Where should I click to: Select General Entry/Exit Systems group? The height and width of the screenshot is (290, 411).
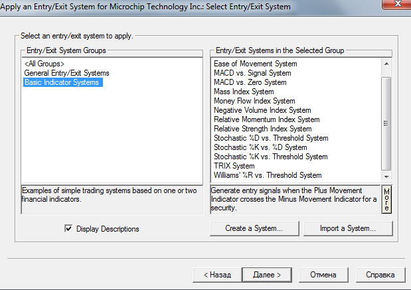(66, 73)
